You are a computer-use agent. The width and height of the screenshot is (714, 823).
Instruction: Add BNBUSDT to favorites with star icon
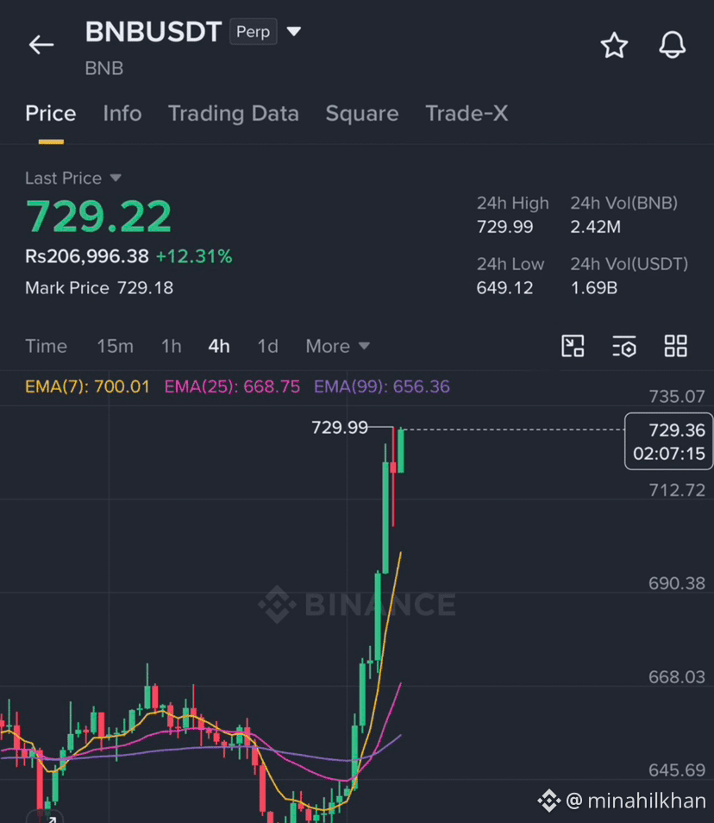click(614, 45)
